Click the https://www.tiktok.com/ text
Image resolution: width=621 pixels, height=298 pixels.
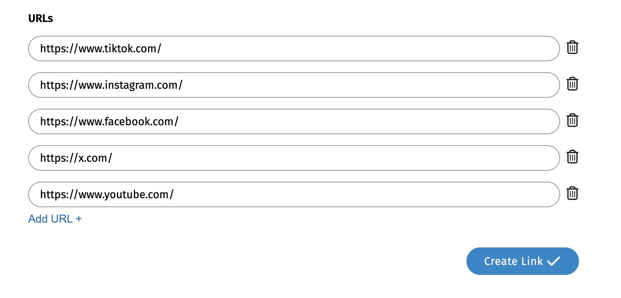tap(101, 49)
